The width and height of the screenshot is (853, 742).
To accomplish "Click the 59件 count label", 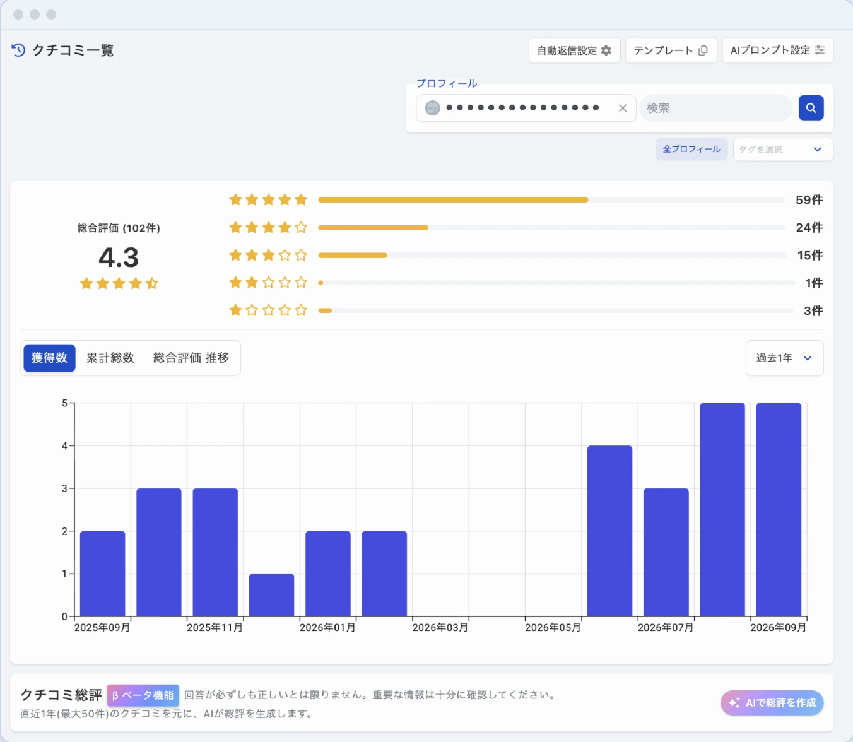I will click(x=809, y=200).
